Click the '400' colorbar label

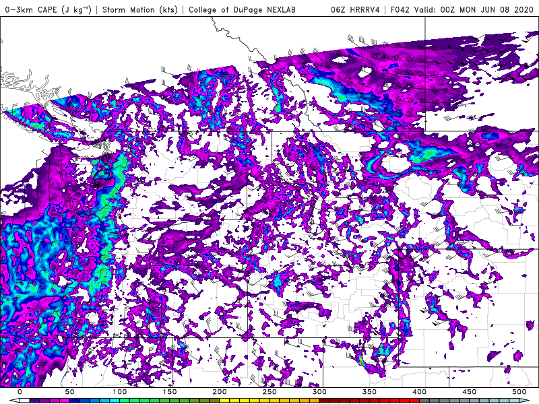(419, 392)
